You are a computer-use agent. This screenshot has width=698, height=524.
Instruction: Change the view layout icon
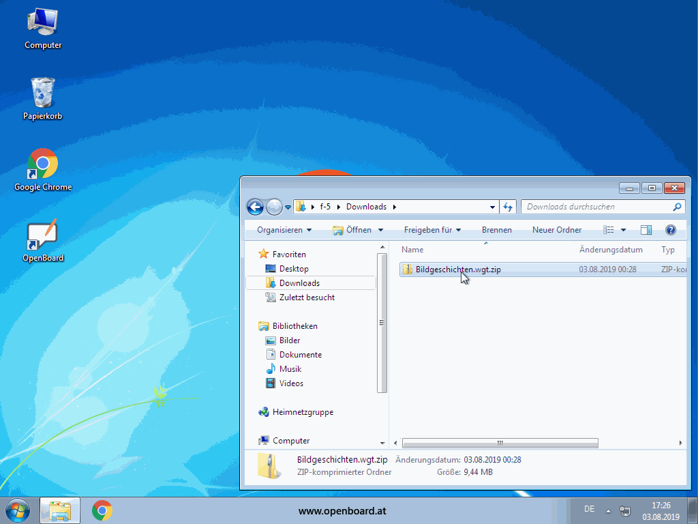(x=609, y=230)
